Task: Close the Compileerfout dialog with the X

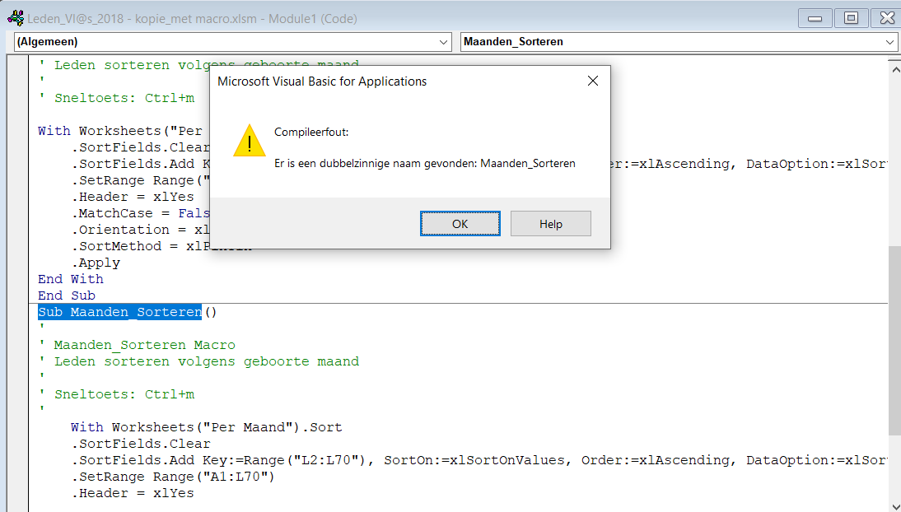Action: tap(593, 81)
